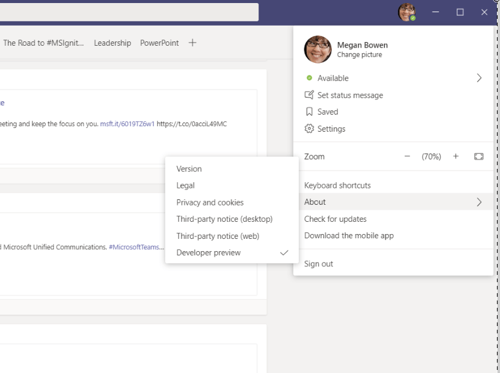The height and width of the screenshot is (373, 500).
Task: Click the Set status message edit icon
Action: click(x=309, y=95)
